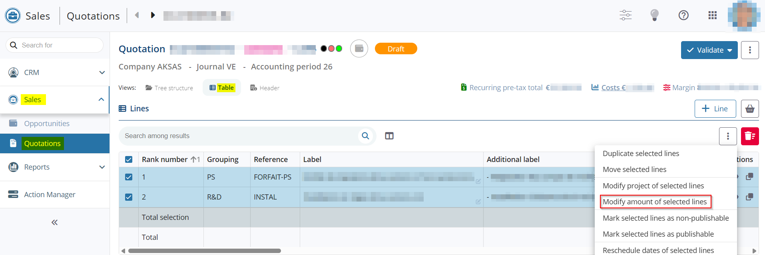
Task: Click the lightbulb tips icon in header
Action: tap(654, 16)
